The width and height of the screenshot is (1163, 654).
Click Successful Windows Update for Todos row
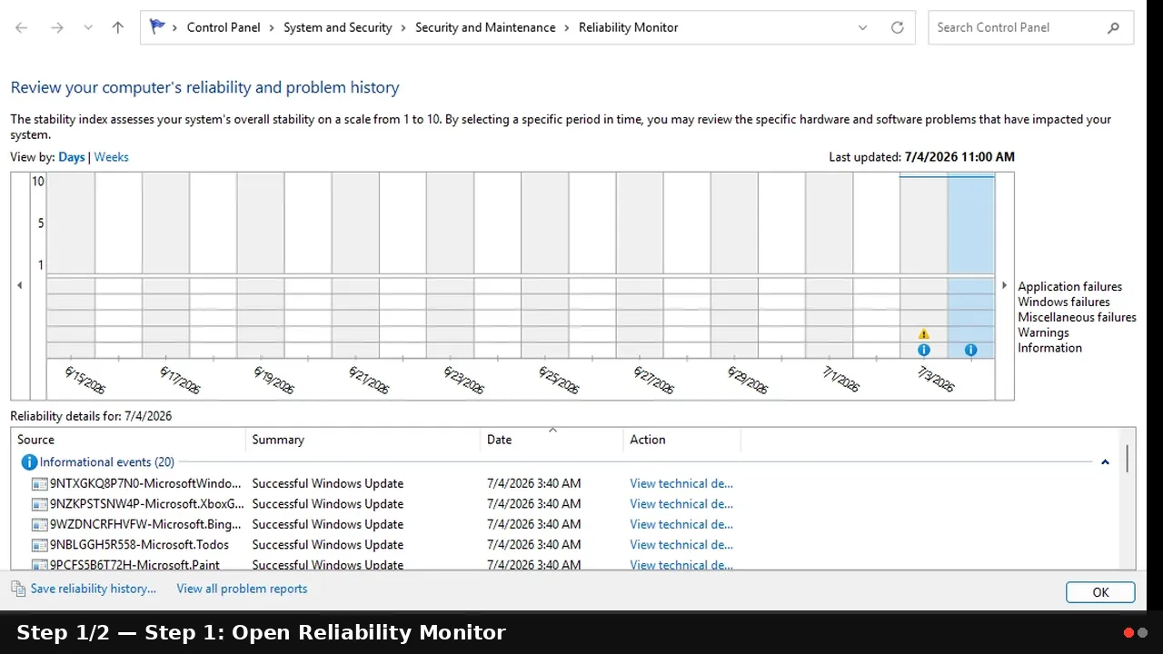point(328,545)
